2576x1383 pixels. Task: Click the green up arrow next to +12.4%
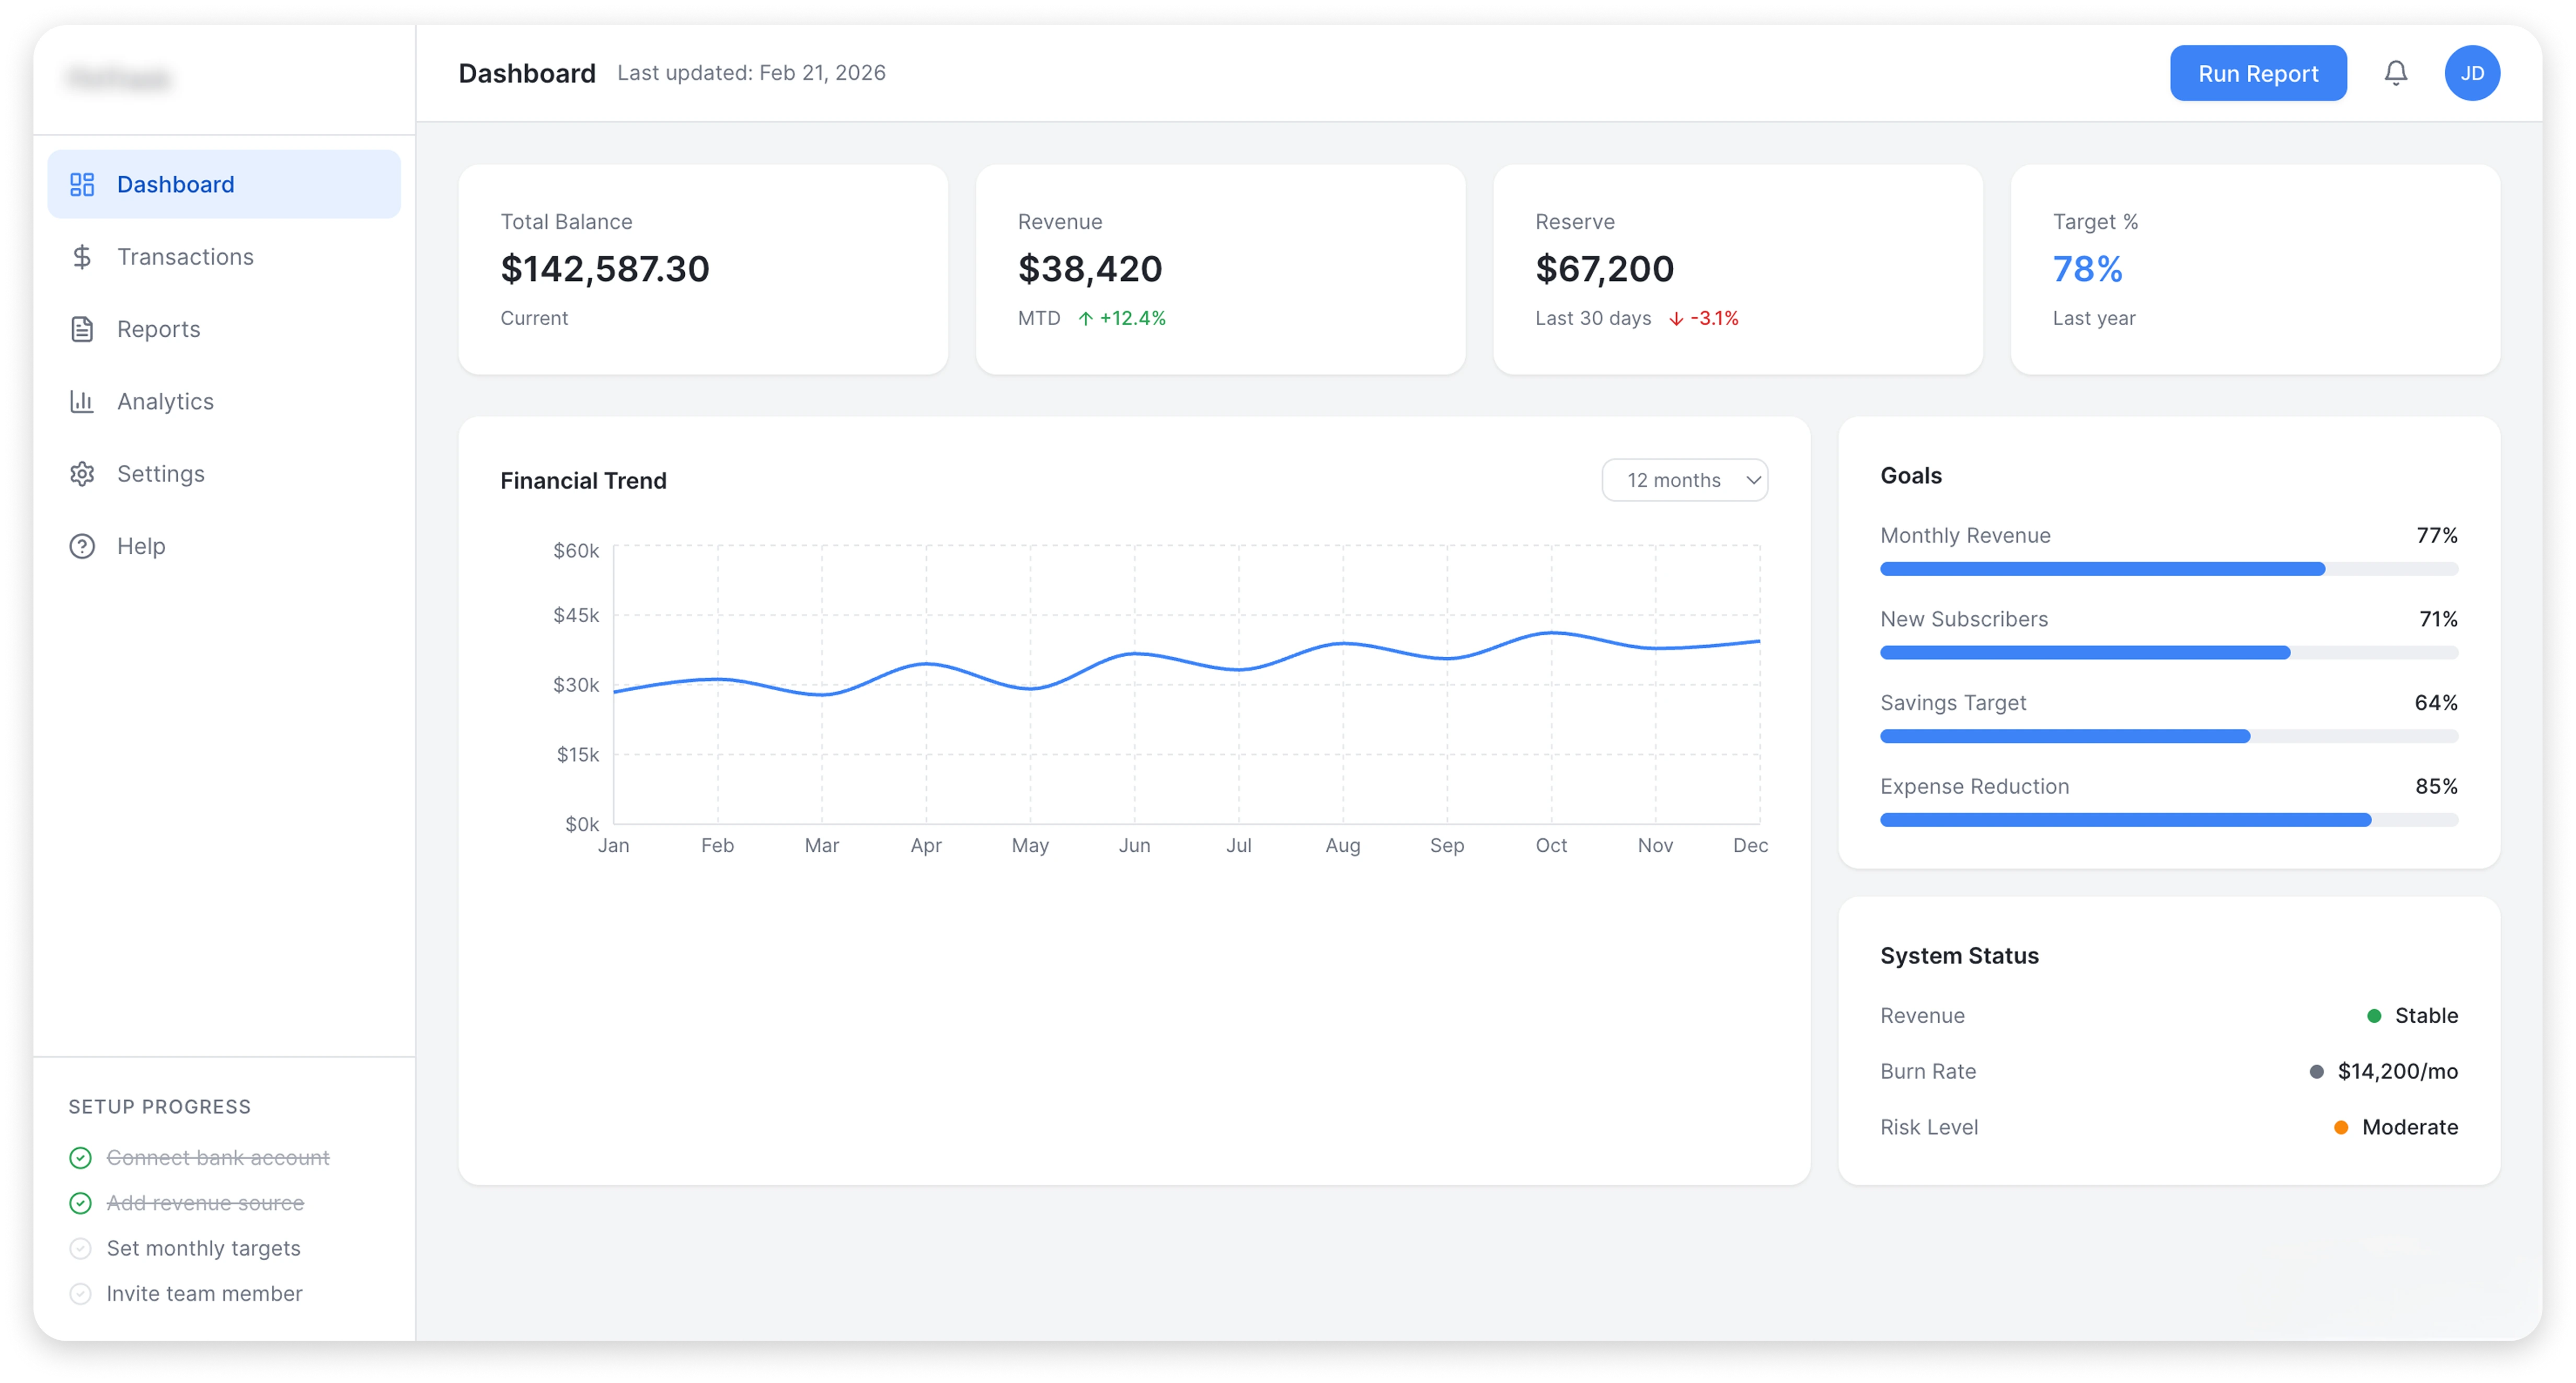(x=1085, y=319)
